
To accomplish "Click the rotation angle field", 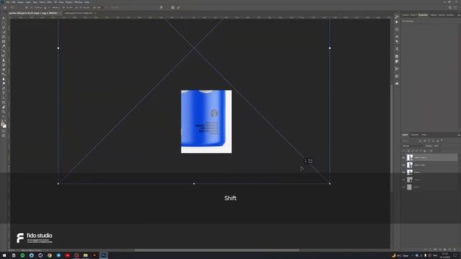I will pos(99,7).
